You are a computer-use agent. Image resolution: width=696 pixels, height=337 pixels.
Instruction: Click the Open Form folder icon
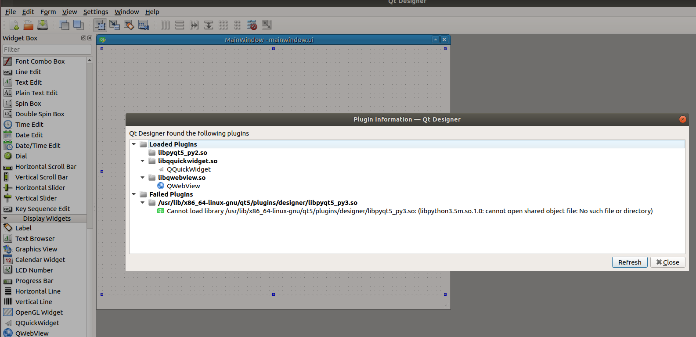[x=28, y=25]
